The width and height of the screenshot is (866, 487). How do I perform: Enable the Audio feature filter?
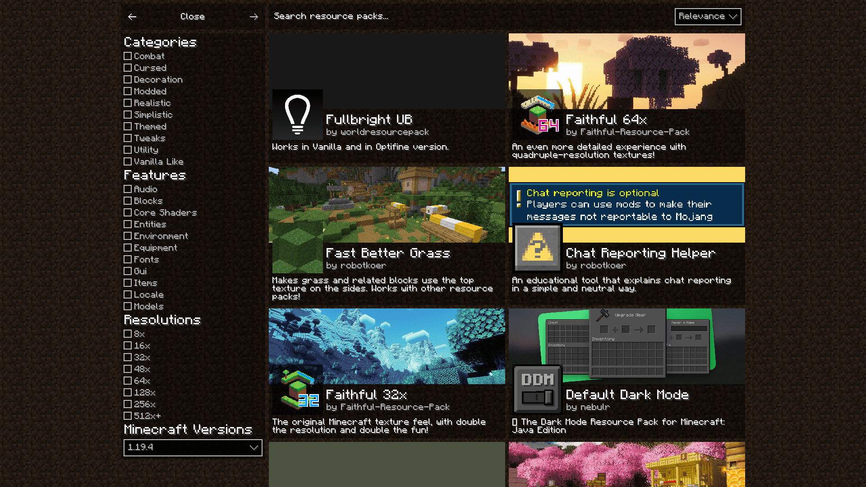(x=128, y=189)
